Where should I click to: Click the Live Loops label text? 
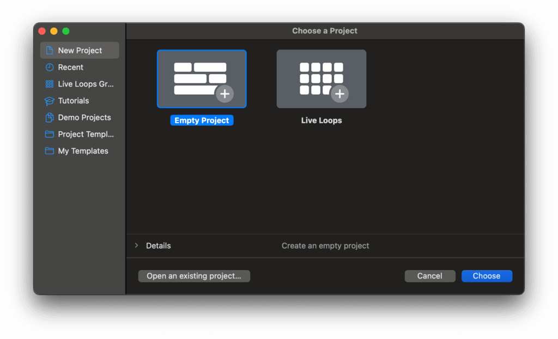coord(322,120)
